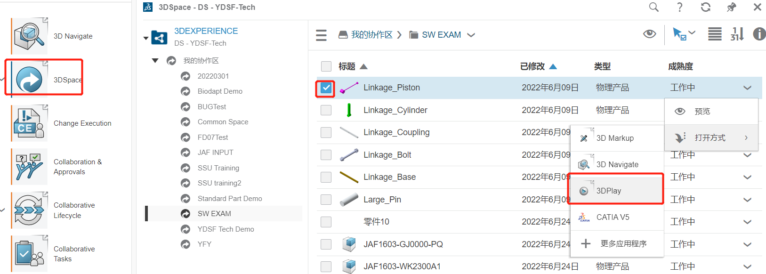
Task: Check the Linkage_Cylinder row checkbox
Action: tap(326, 110)
